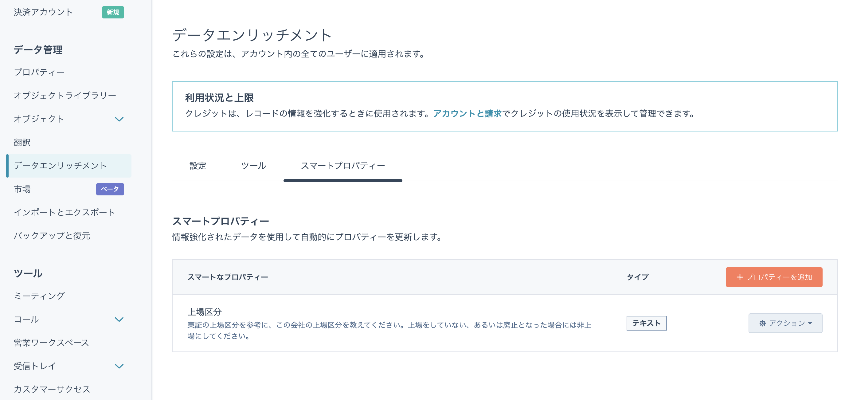Click the ベータ badge beside 市場
The height and width of the screenshot is (400, 849).
(x=110, y=189)
